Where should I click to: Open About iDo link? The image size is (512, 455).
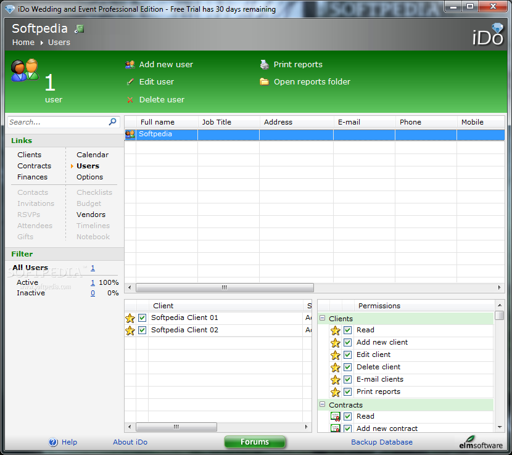130,442
